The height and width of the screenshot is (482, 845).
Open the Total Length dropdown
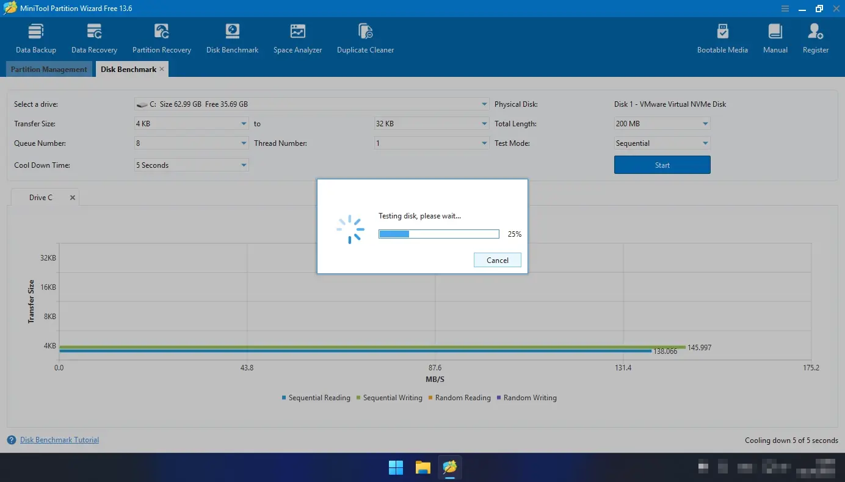point(662,124)
